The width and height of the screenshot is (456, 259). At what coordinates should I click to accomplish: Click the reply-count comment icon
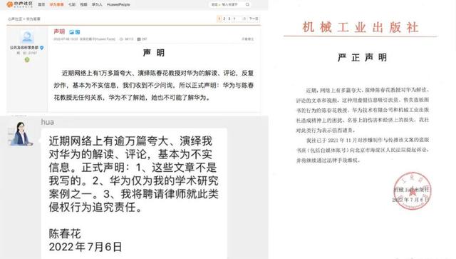[x=139, y=39]
